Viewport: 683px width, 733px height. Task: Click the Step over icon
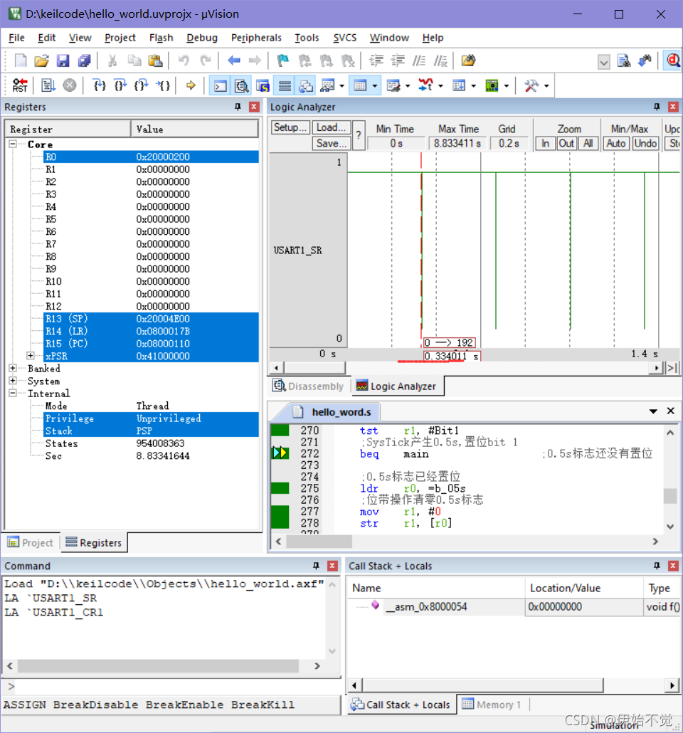point(121,85)
